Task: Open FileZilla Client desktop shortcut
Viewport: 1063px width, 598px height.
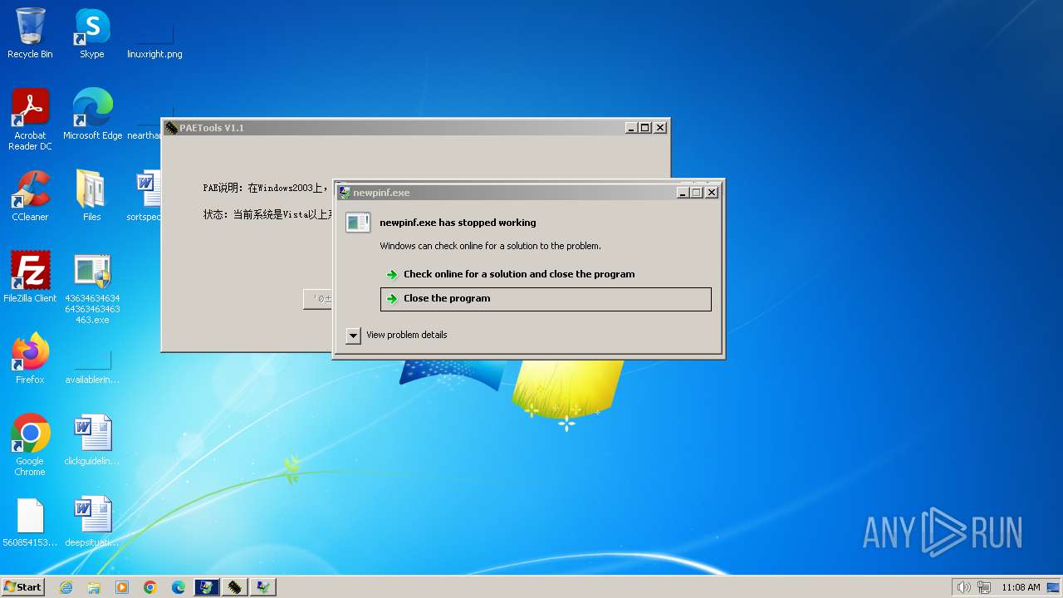Action: pyautogui.click(x=30, y=277)
